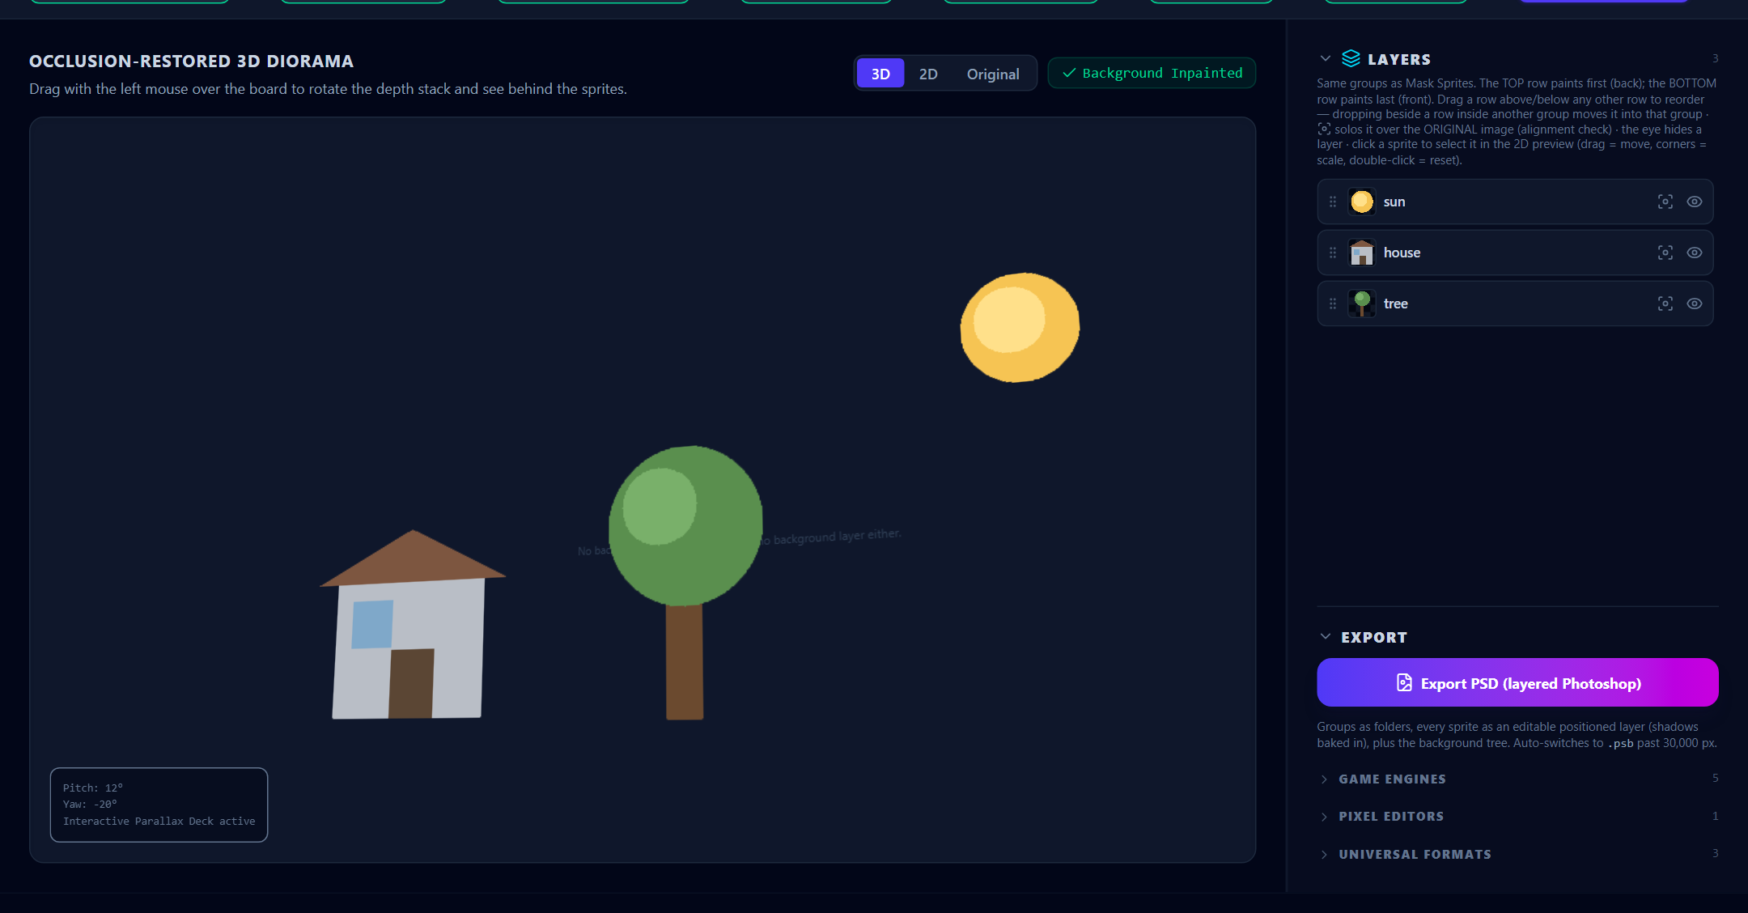Click the Pitch/Yaw readout panel
The height and width of the screenshot is (913, 1748).
pos(159,805)
